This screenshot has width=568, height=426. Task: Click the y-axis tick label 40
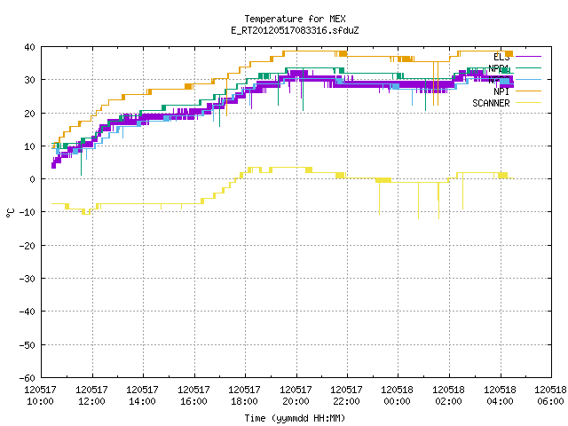(29, 47)
